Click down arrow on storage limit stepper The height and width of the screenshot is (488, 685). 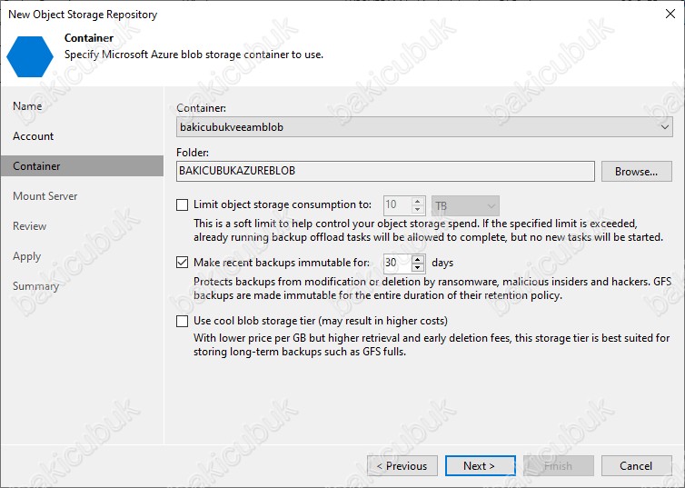(x=418, y=210)
